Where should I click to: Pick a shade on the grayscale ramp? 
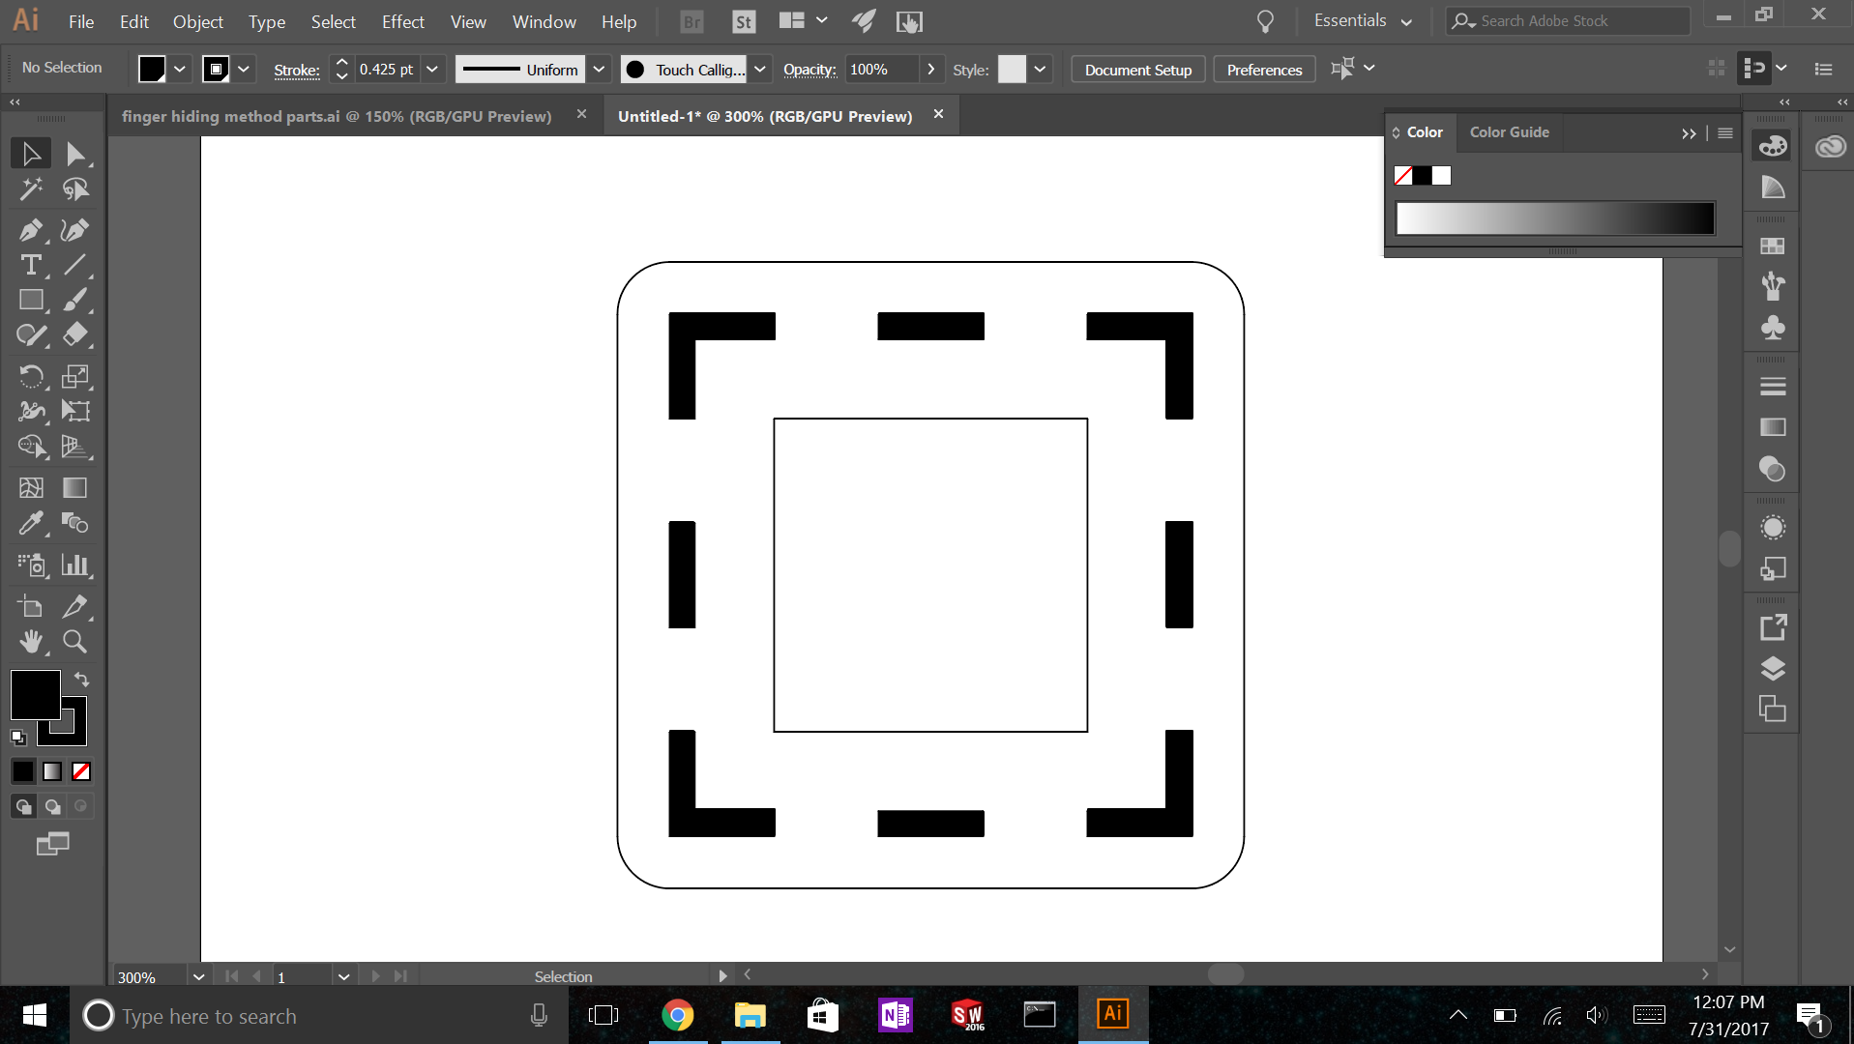point(1555,217)
